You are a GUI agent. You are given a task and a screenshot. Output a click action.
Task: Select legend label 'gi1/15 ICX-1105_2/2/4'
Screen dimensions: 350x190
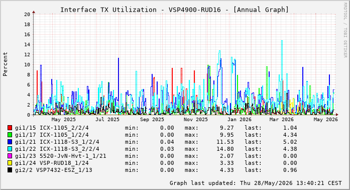click(52, 128)
